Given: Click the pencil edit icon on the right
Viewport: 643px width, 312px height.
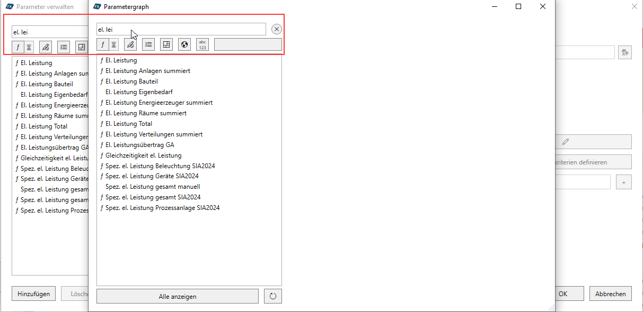Looking at the screenshot, I should click(x=565, y=142).
